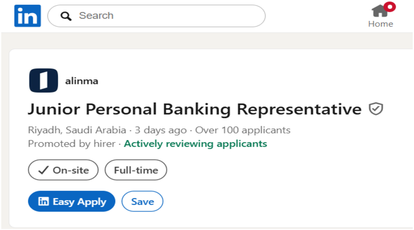414x230 pixels.
Task: Click the Riyadh, Saudi Arabia location text
Action: [77, 130]
